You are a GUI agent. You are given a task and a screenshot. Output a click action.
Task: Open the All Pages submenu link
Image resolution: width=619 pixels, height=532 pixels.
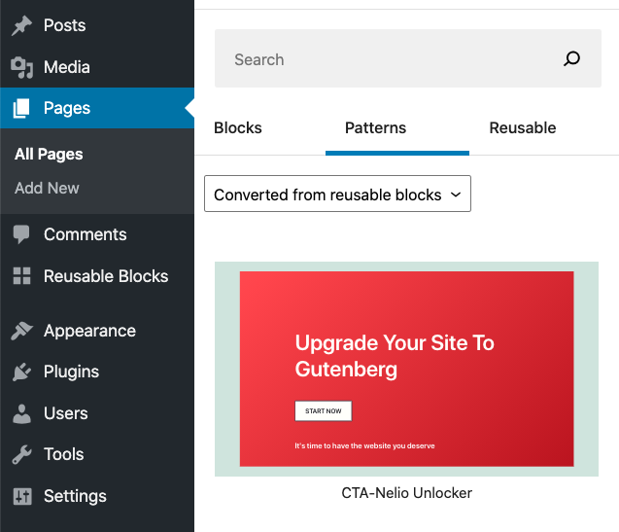click(x=49, y=154)
